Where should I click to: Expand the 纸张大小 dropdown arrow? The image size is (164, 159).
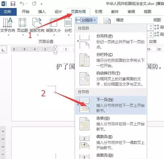click(54, 35)
